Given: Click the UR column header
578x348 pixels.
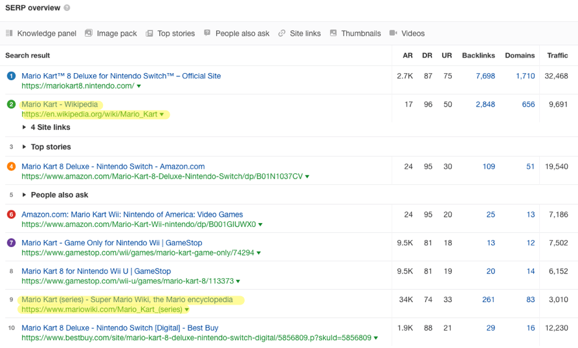Looking at the screenshot, I should click(x=447, y=55).
